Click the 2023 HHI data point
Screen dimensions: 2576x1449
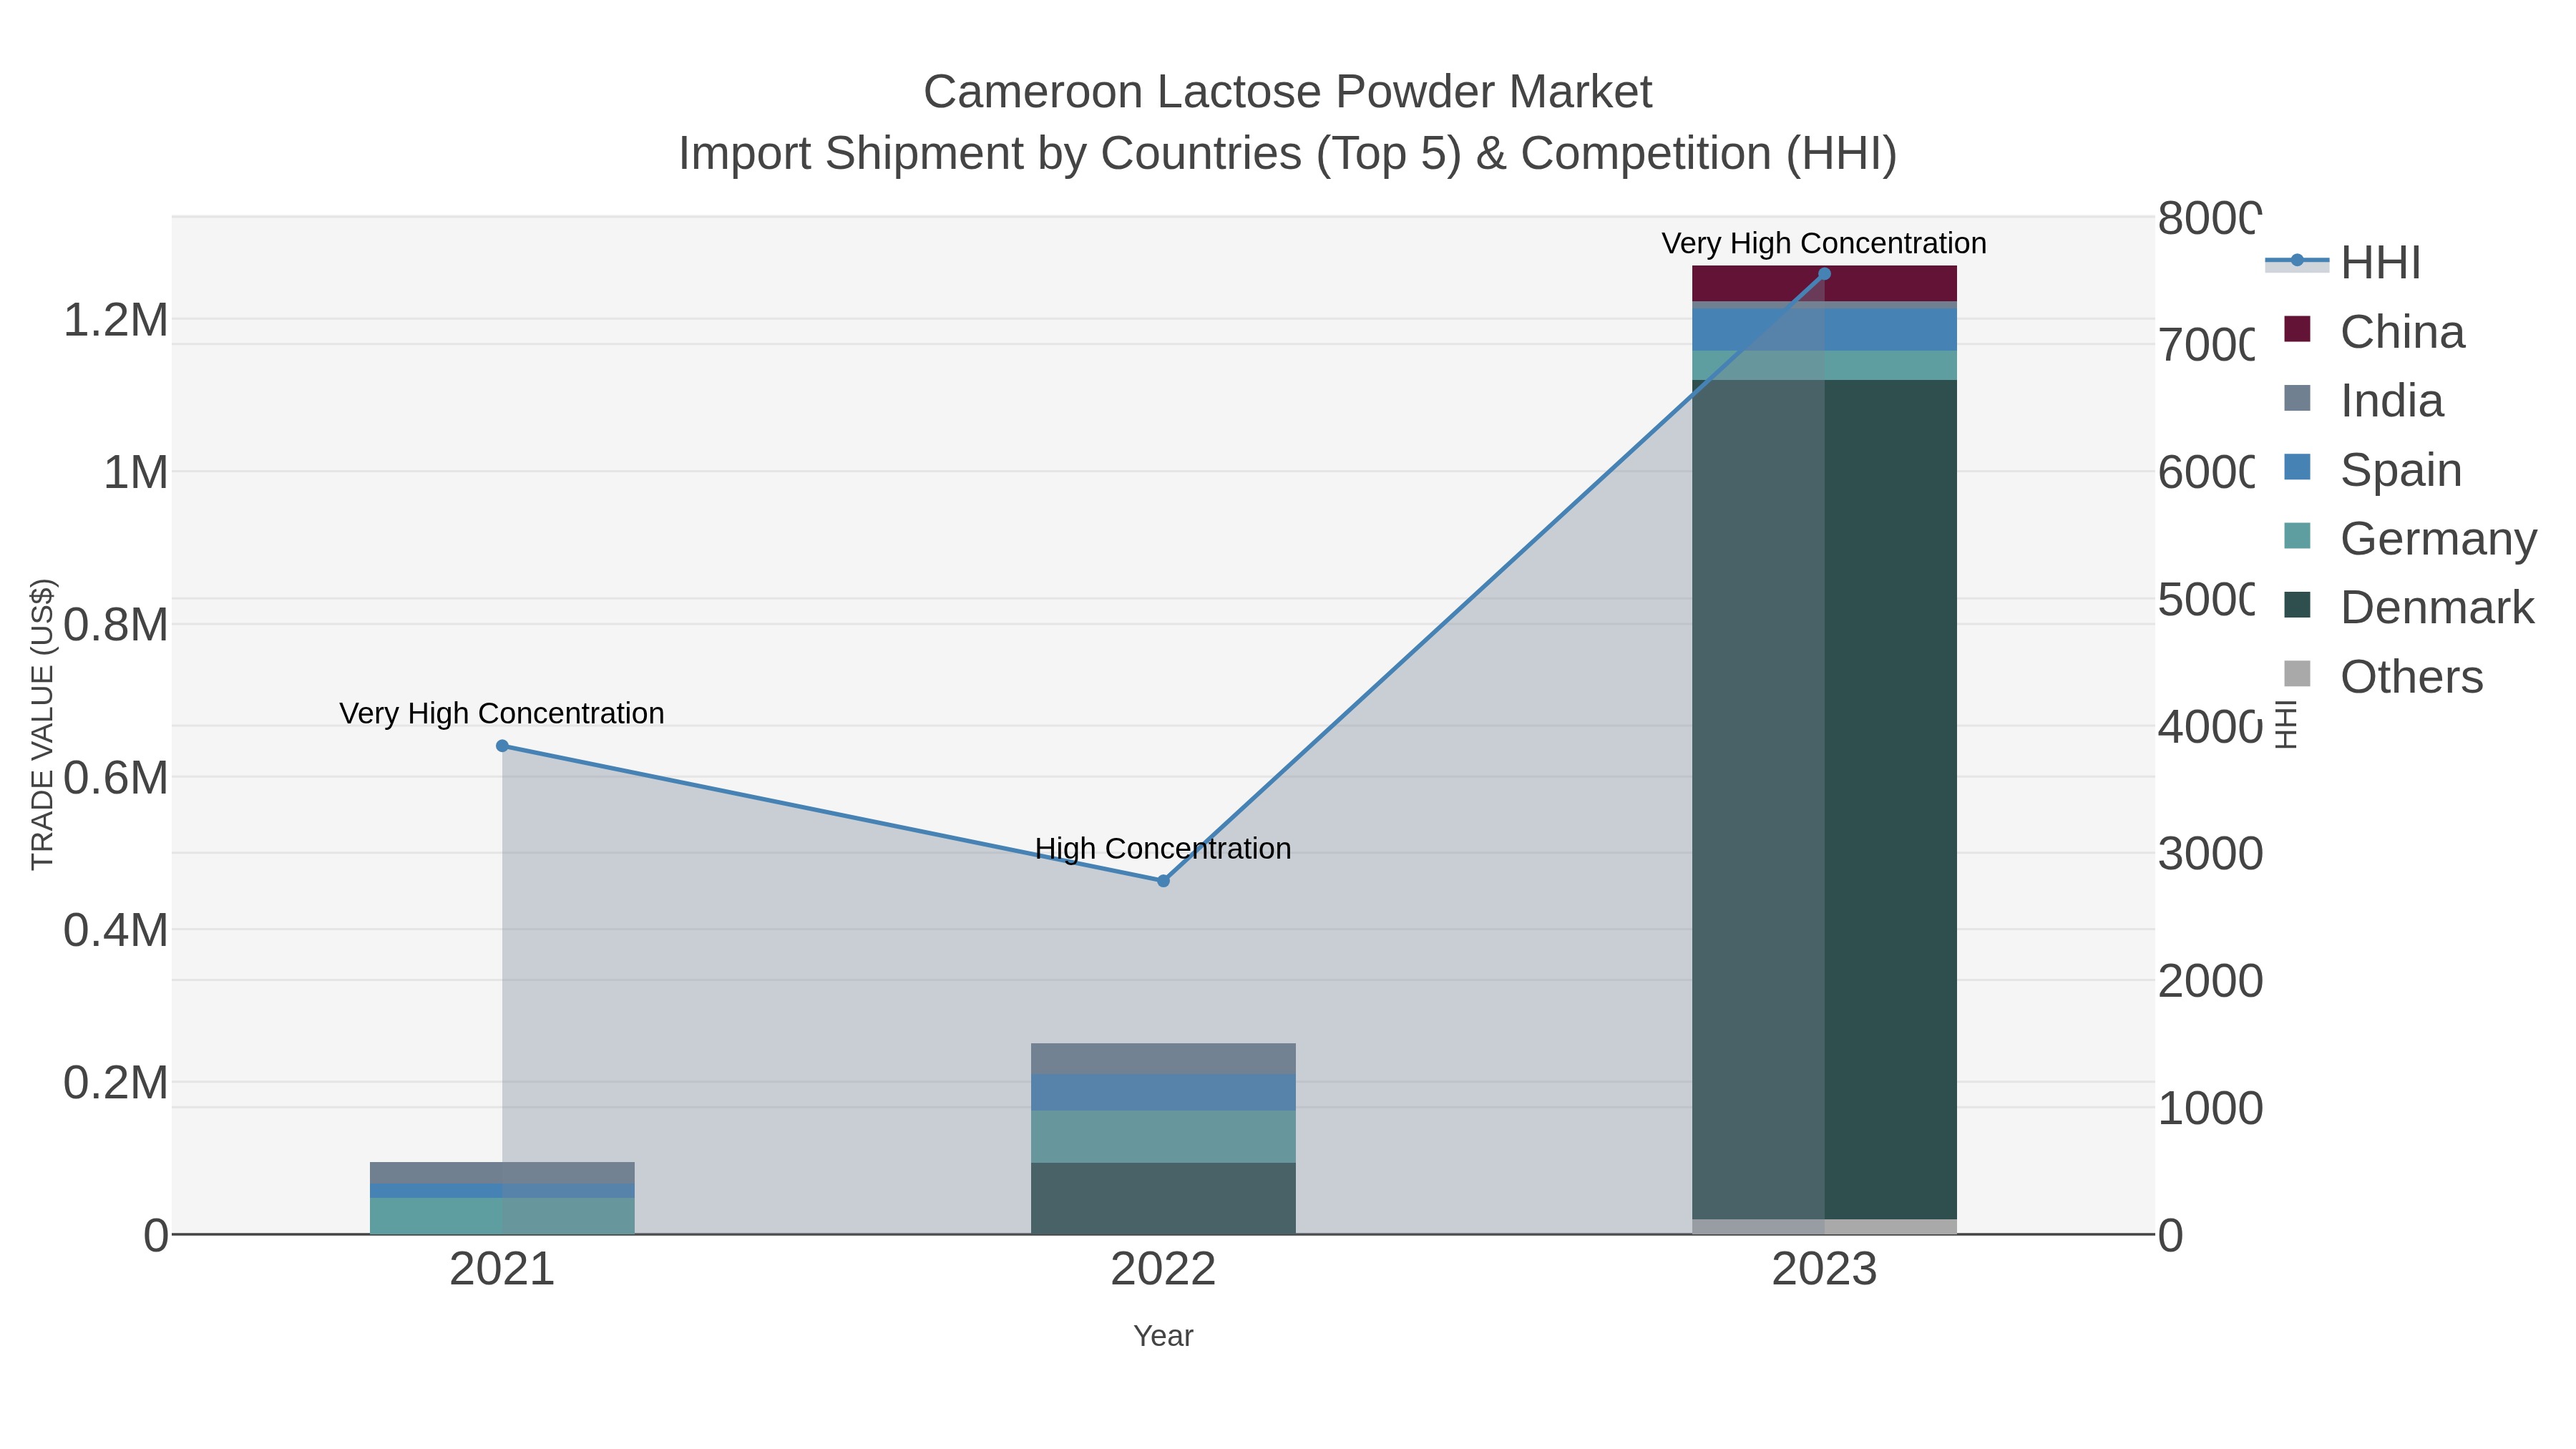click(1824, 274)
